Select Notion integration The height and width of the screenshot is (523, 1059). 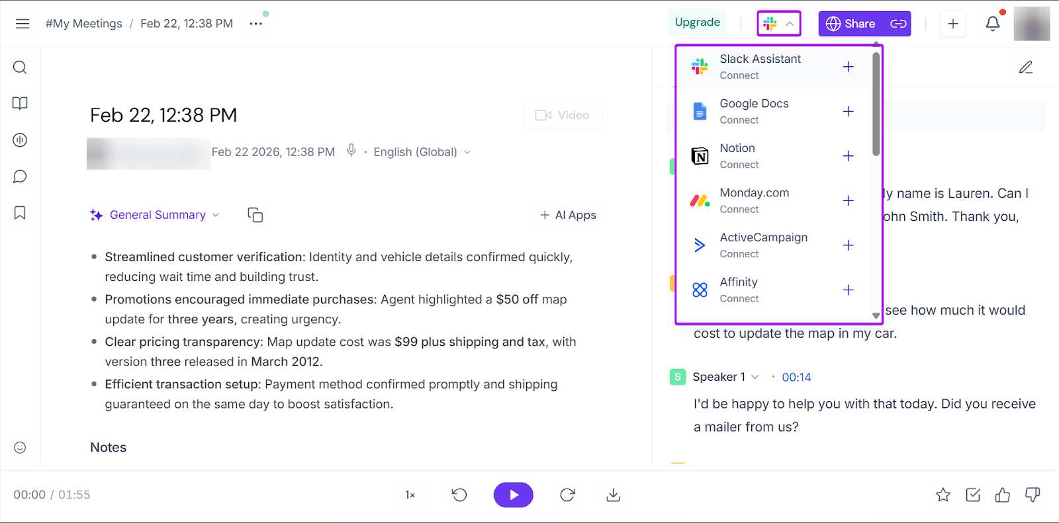tap(773, 156)
